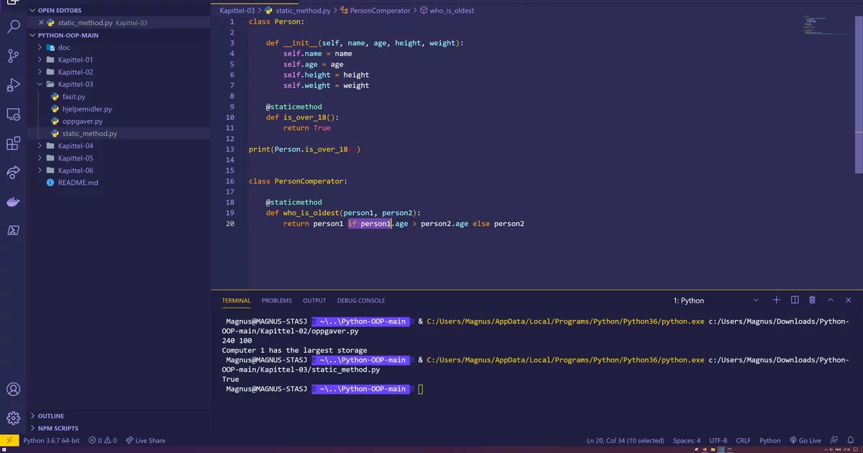
Task: Click the yellow remote window indicator
Action: pos(9,440)
